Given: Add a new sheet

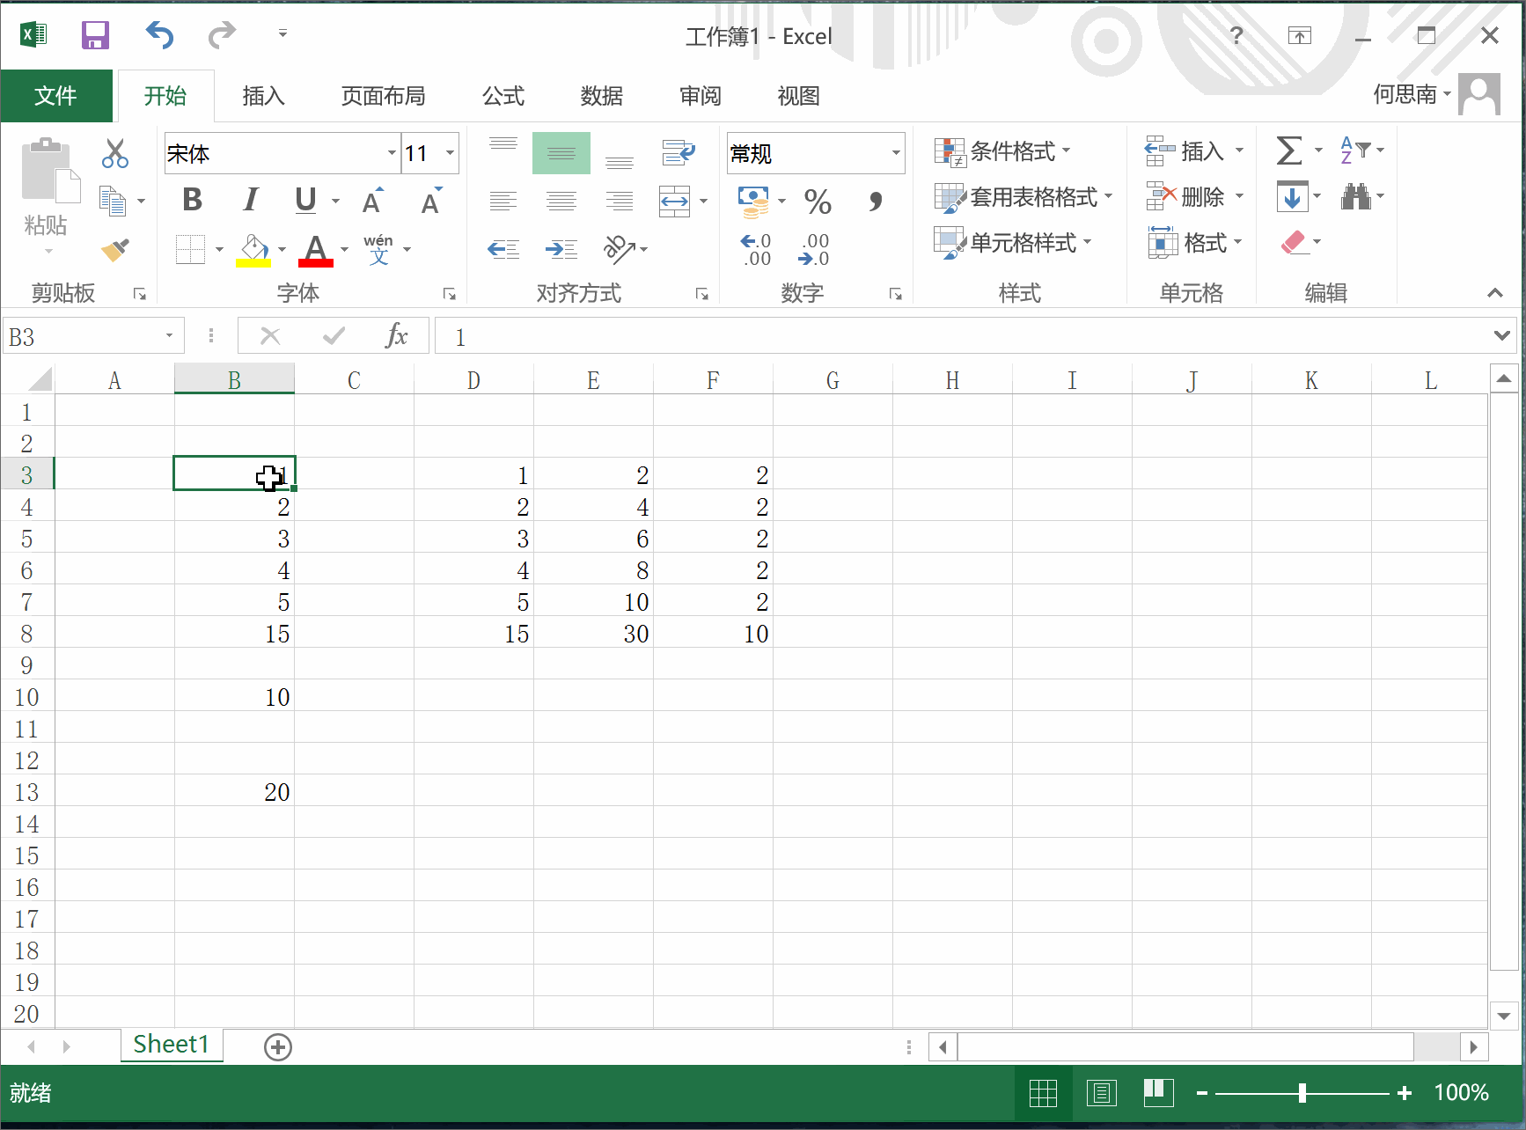Looking at the screenshot, I should [278, 1046].
